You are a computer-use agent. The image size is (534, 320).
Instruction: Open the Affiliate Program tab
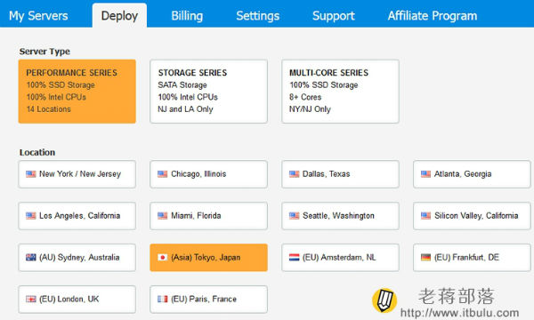pyautogui.click(x=433, y=16)
